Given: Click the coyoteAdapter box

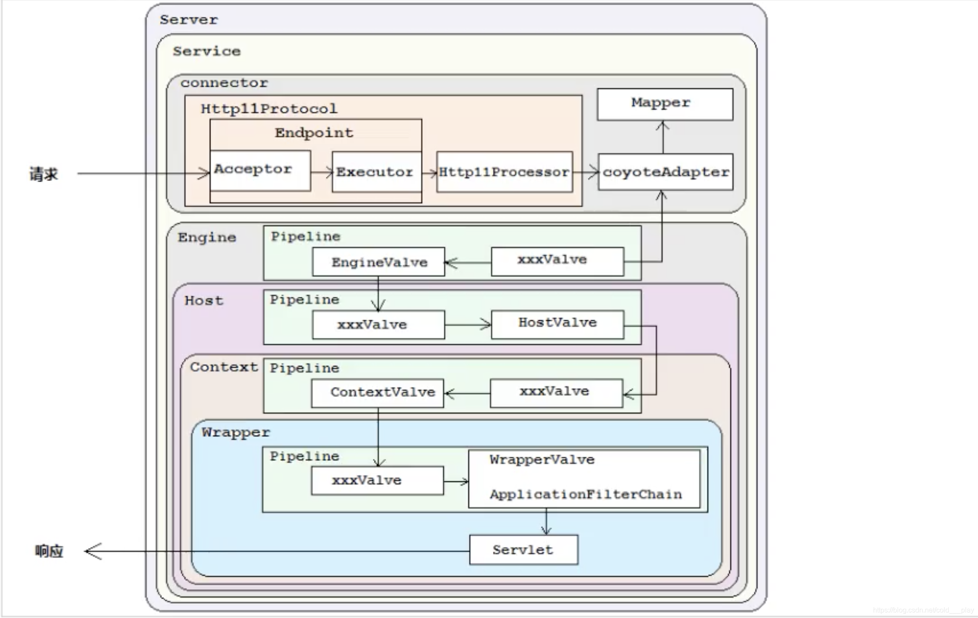Looking at the screenshot, I should point(665,172).
